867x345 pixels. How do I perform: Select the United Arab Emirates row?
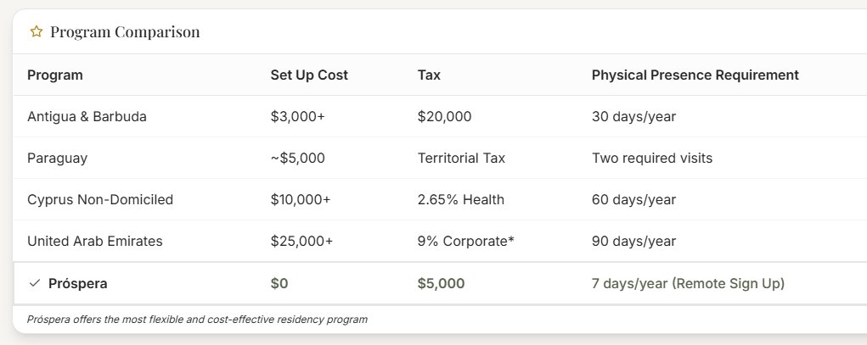point(94,241)
